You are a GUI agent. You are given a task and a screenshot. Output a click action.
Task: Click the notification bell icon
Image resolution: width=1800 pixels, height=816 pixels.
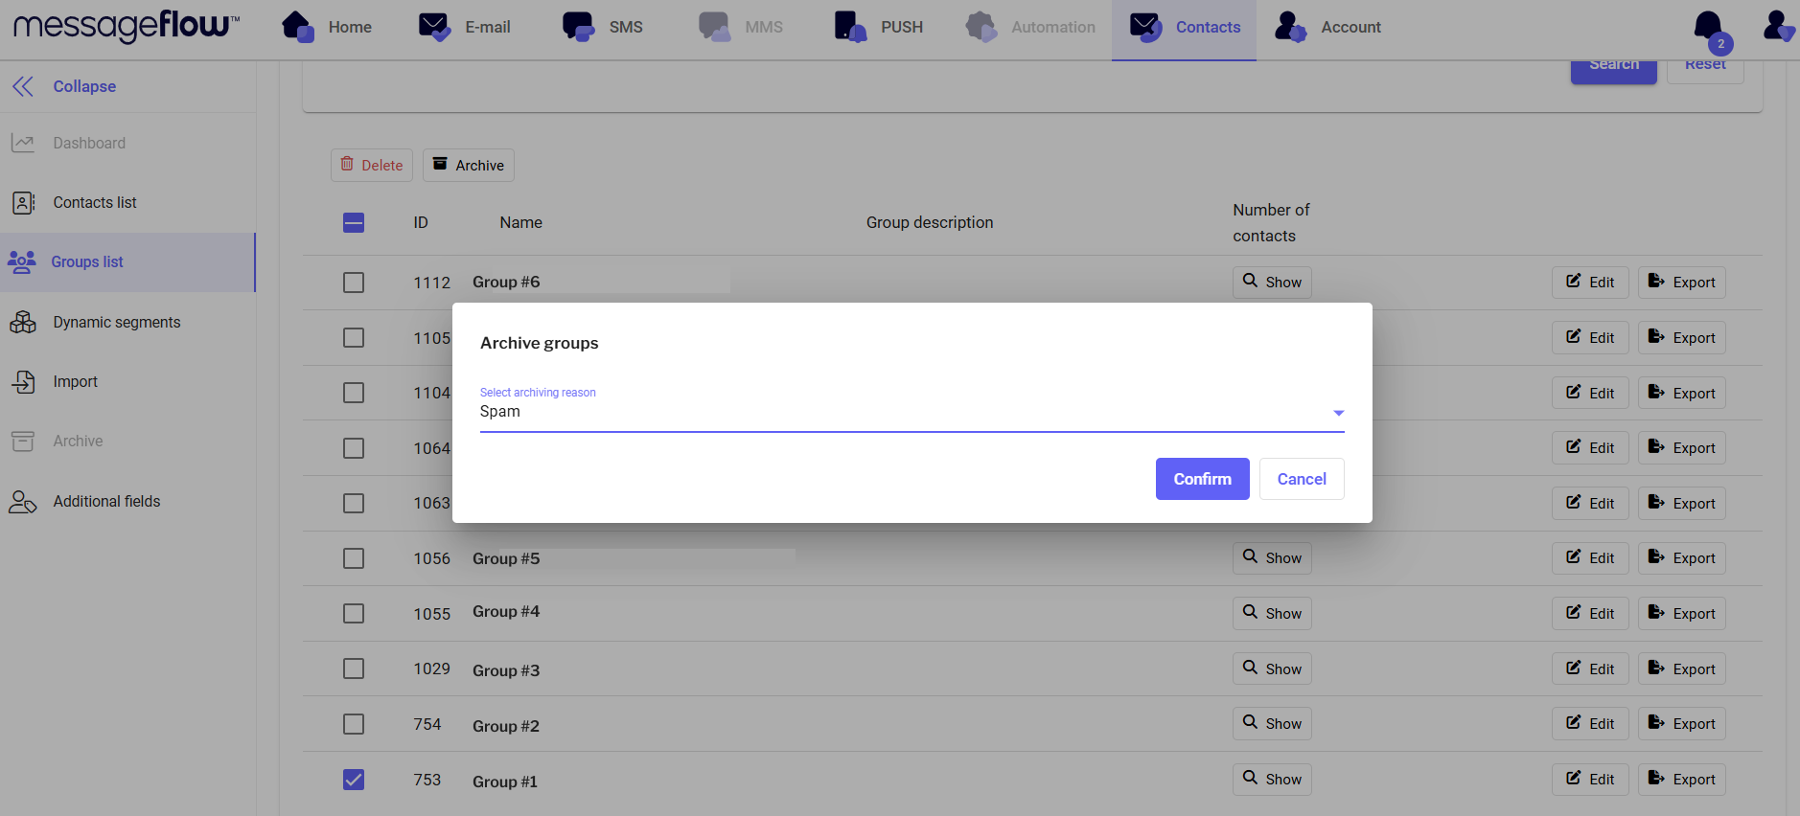[x=1708, y=28]
